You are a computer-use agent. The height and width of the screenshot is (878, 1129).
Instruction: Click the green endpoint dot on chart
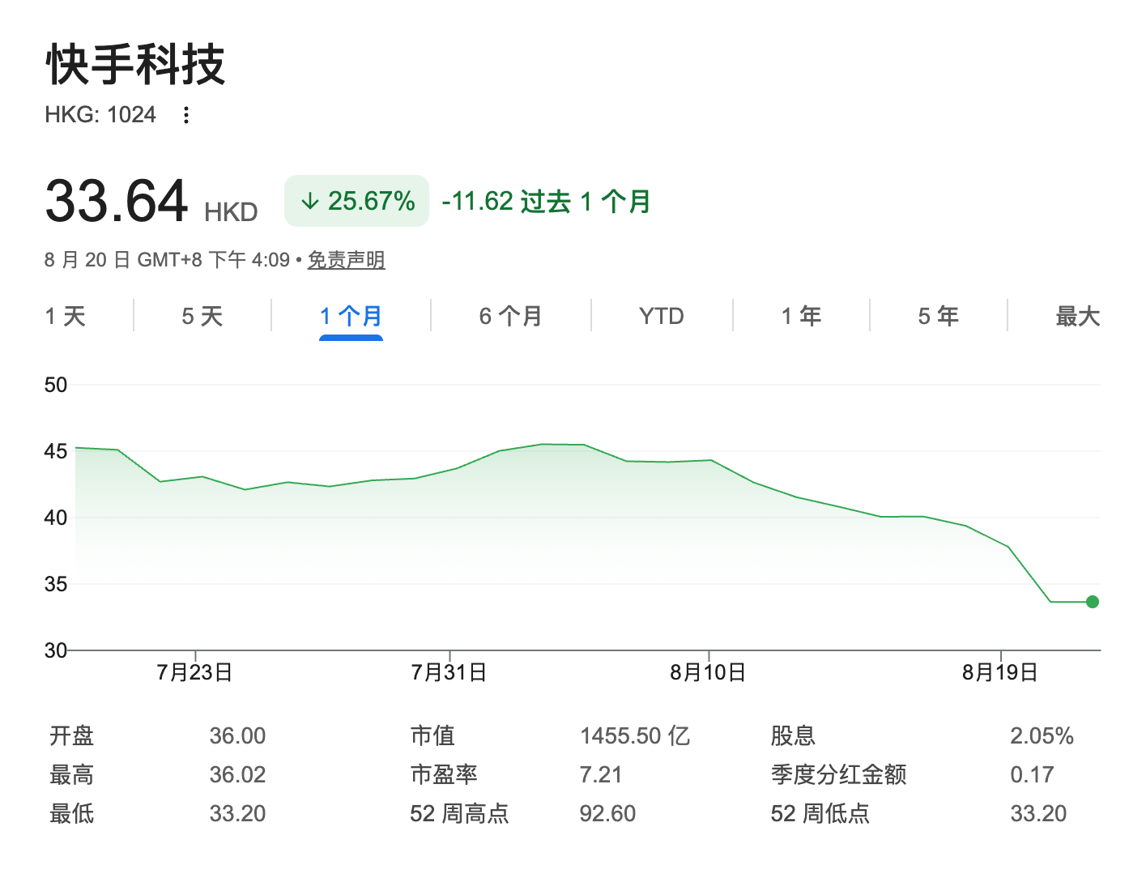click(1093, 602)
